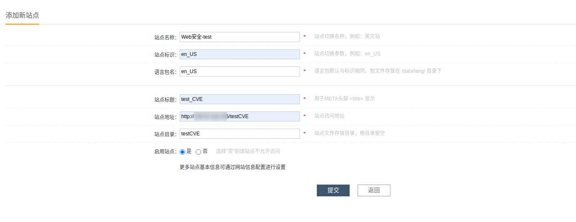Open the 添加新站点 tab heading
Screen dimensions: 576x222
22,15
